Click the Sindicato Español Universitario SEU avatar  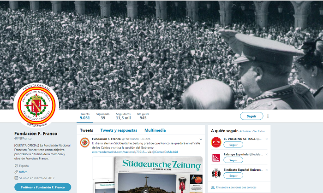point(216,173)
